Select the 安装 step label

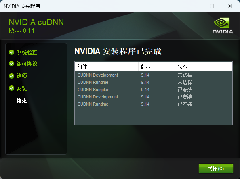21,88
